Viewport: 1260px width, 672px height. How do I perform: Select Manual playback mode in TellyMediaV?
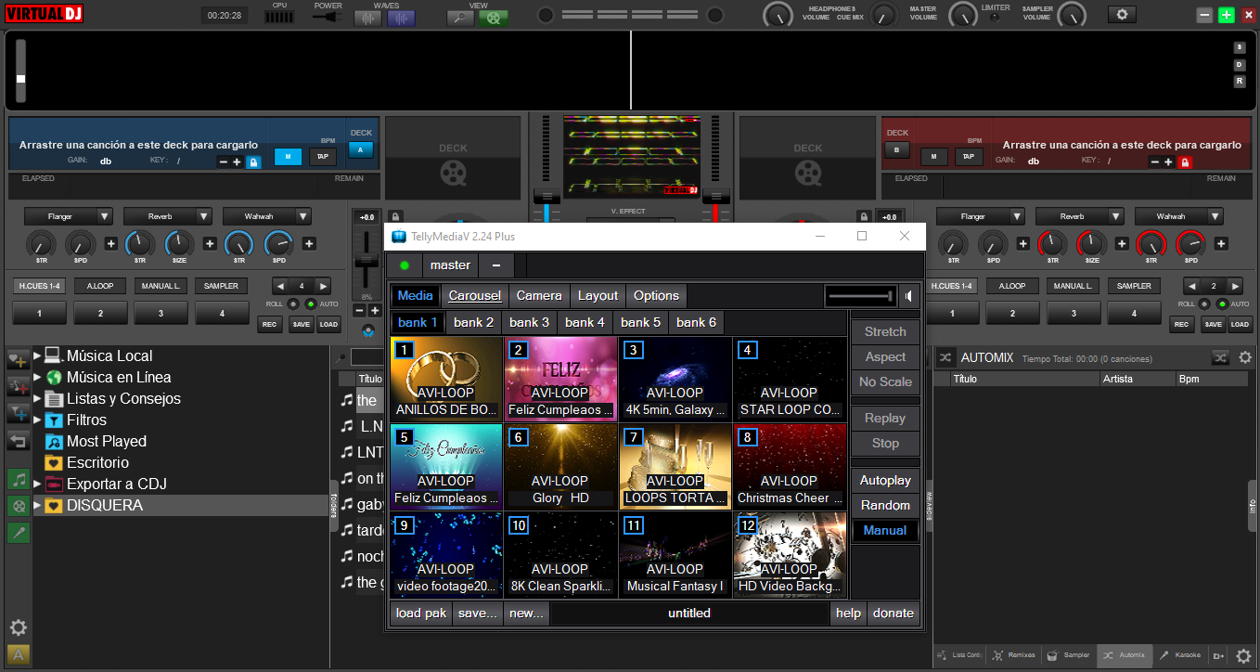pos(885,530)
